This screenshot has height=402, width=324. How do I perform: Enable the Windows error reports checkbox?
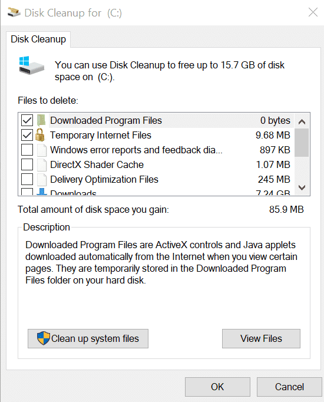pyautogui.click(x=27, y=150)
